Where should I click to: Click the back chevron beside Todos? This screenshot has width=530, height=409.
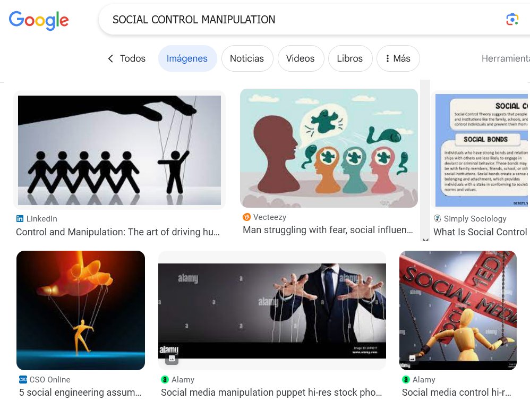[x=110, y=58]
